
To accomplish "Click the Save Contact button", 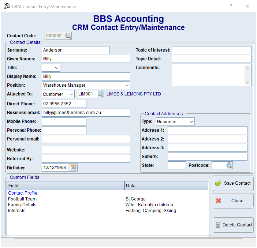I will tap(233, 183).
